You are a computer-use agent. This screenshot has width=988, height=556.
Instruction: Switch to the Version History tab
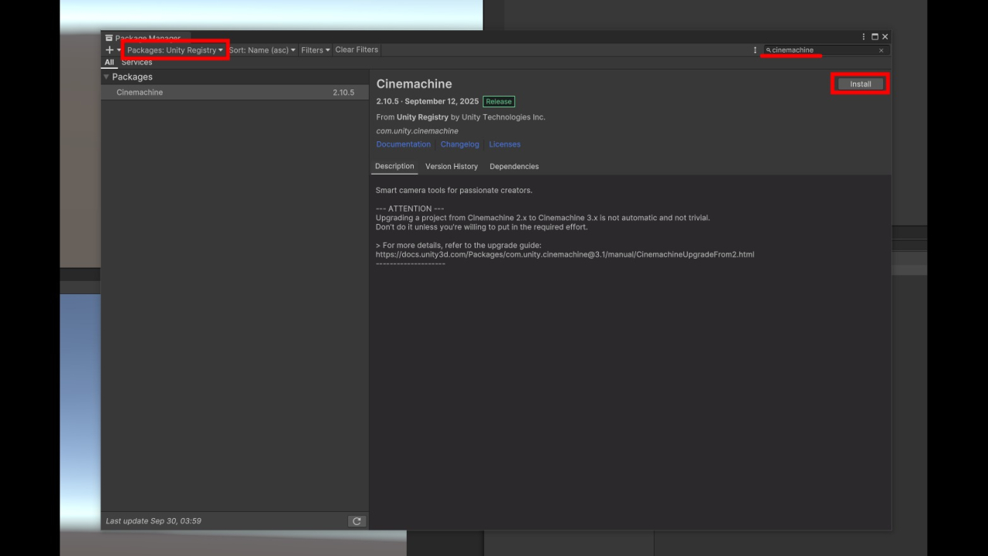point(452,166)
